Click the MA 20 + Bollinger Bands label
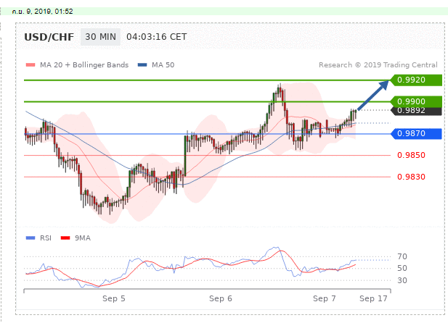 84,65
